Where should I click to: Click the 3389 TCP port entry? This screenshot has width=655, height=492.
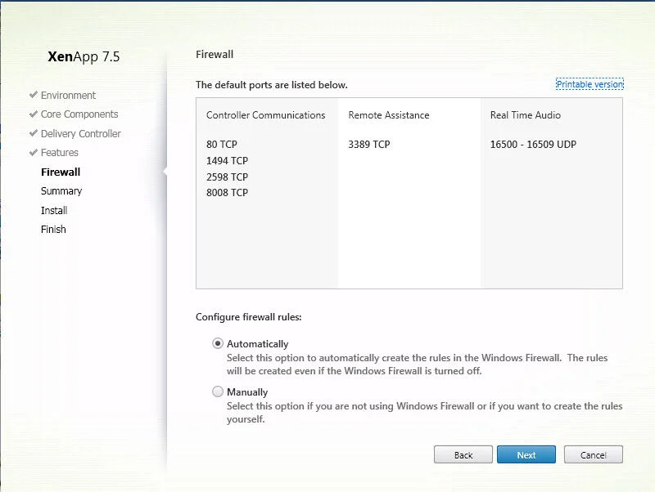369,145
